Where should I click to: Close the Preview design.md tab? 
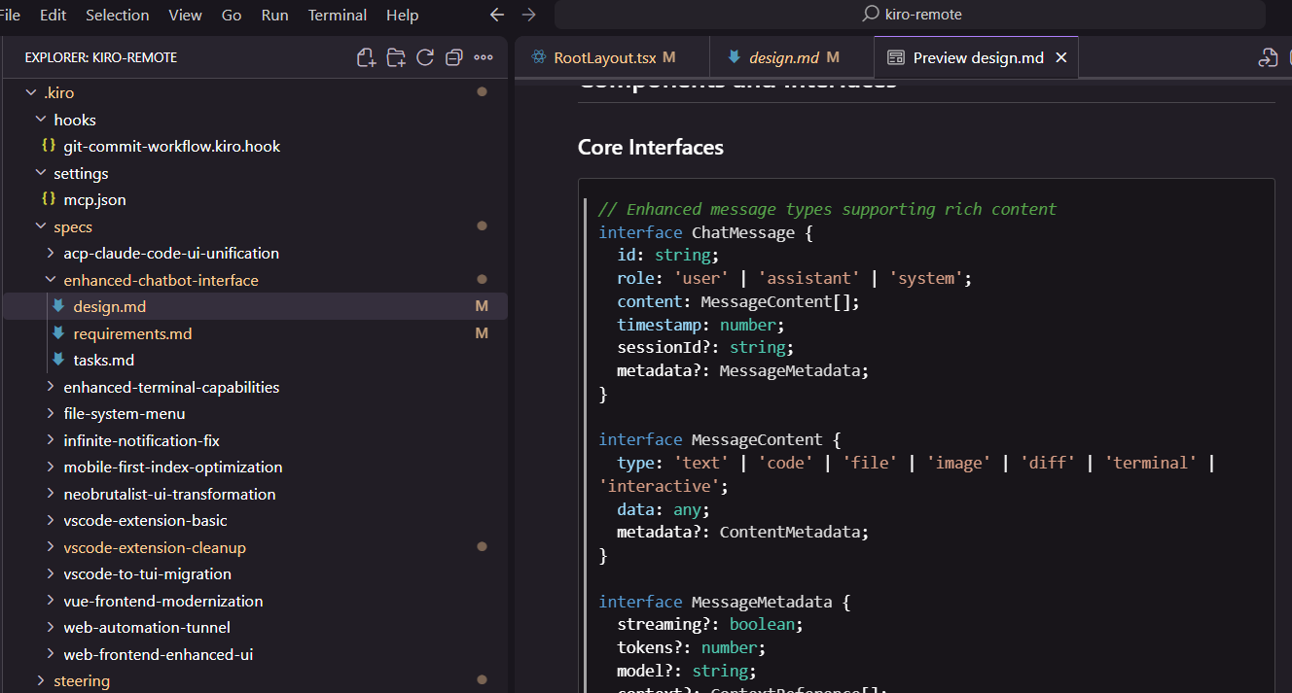point(1061,58)
